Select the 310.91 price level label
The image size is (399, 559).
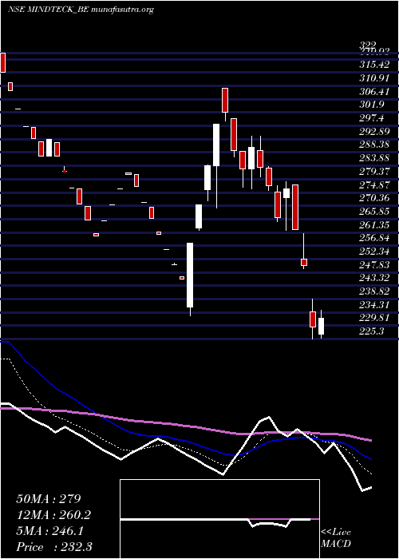pos(374,78)
